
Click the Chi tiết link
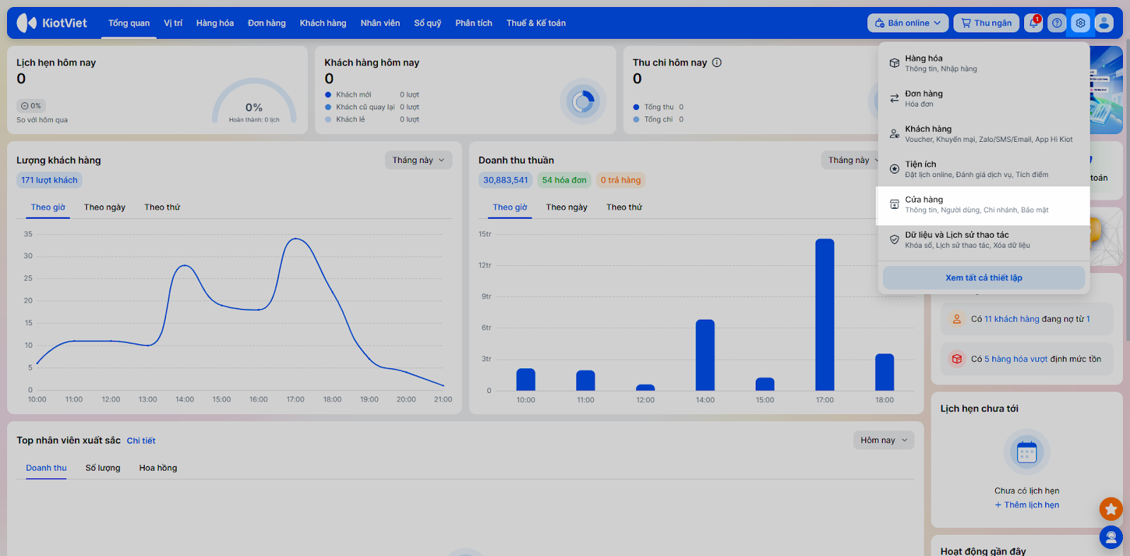(141, 441)
